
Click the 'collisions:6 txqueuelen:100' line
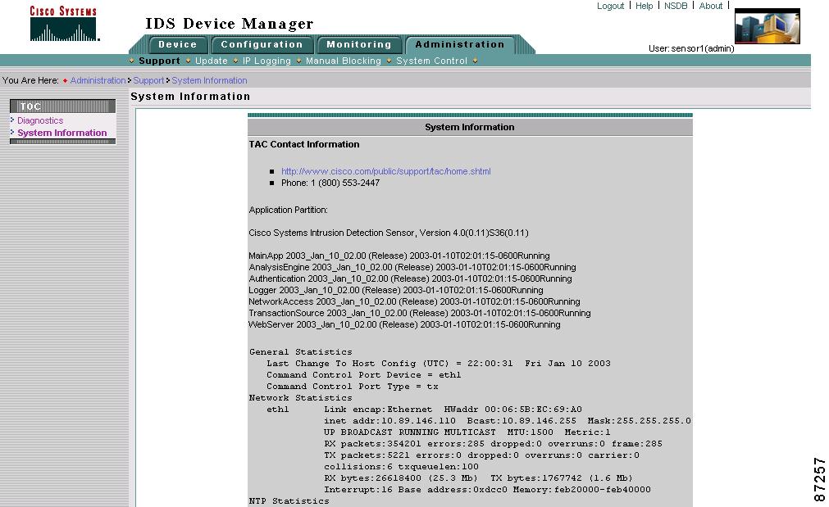pyautogui.click(x=401, y=467)
